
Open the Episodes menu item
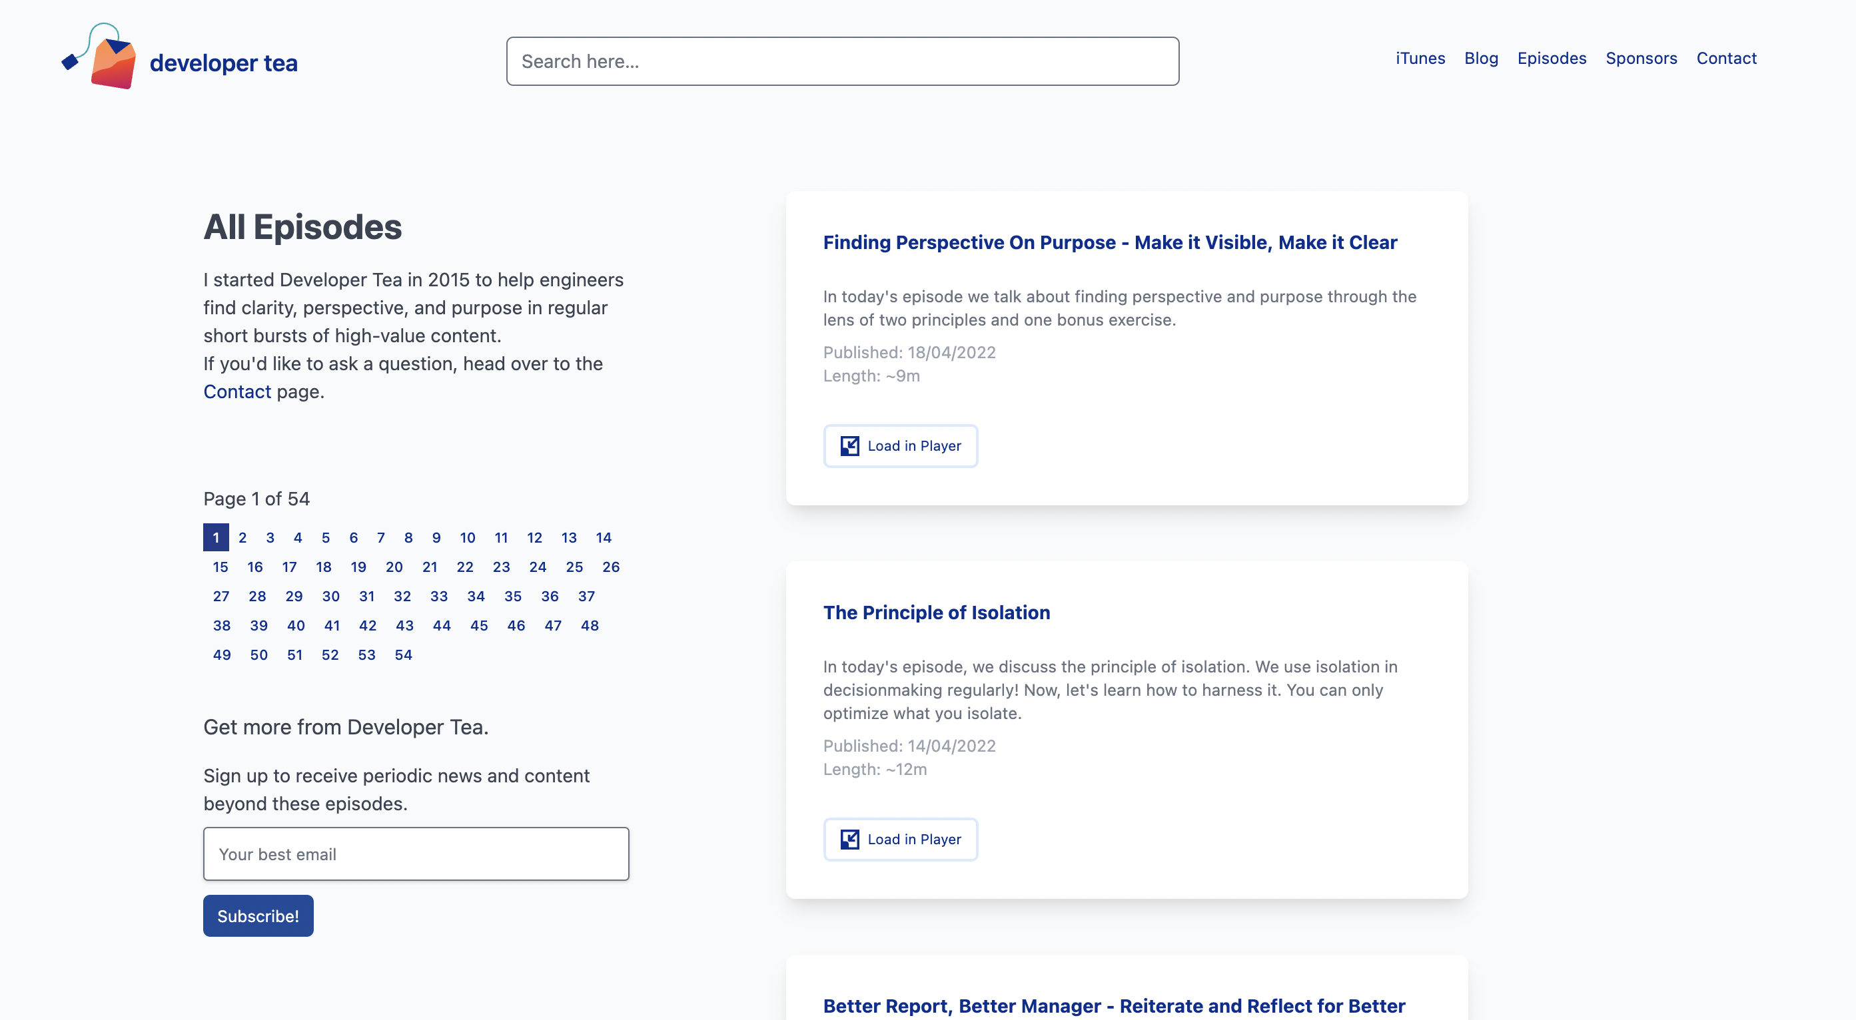(x=1552, y=58)
